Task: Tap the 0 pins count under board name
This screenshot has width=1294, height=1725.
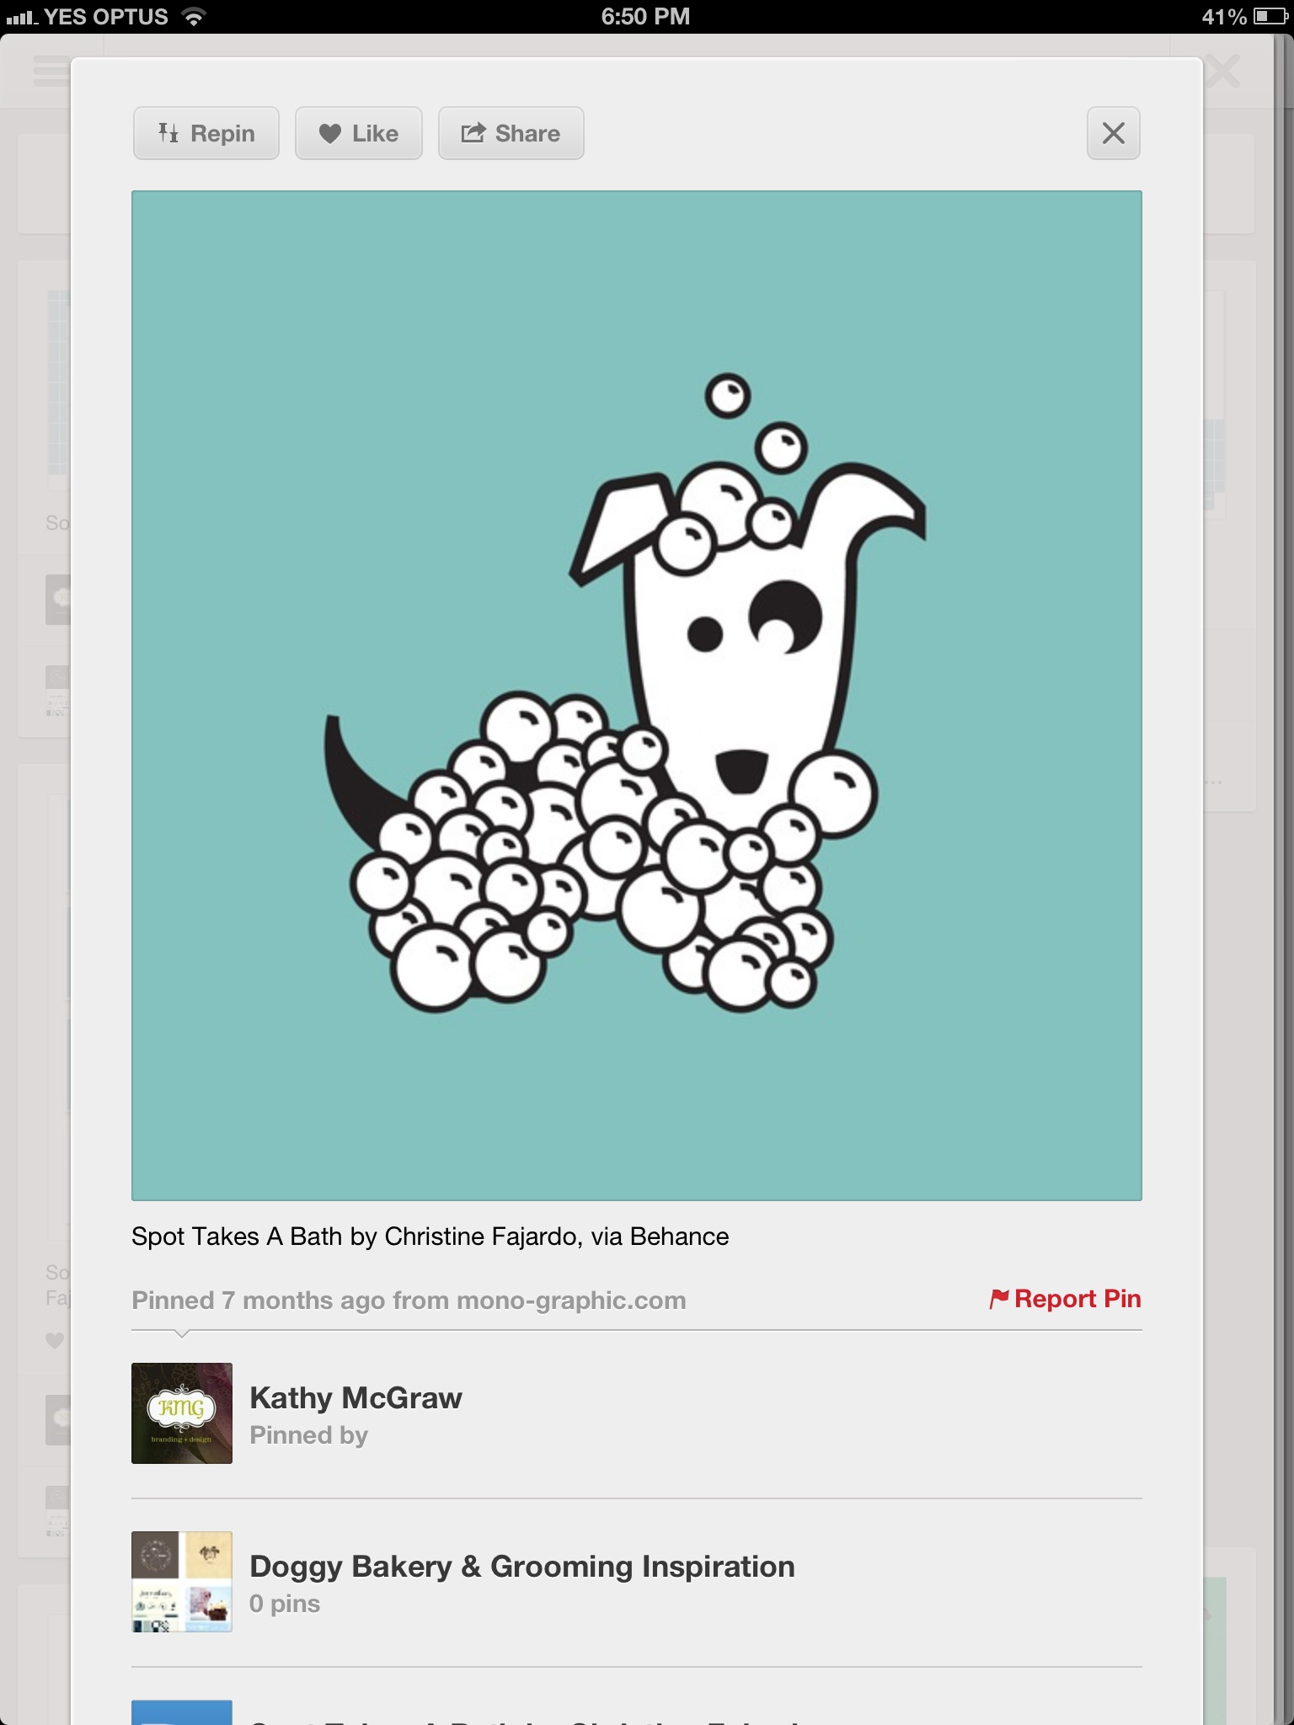Action: click(x=285, y=1604)
